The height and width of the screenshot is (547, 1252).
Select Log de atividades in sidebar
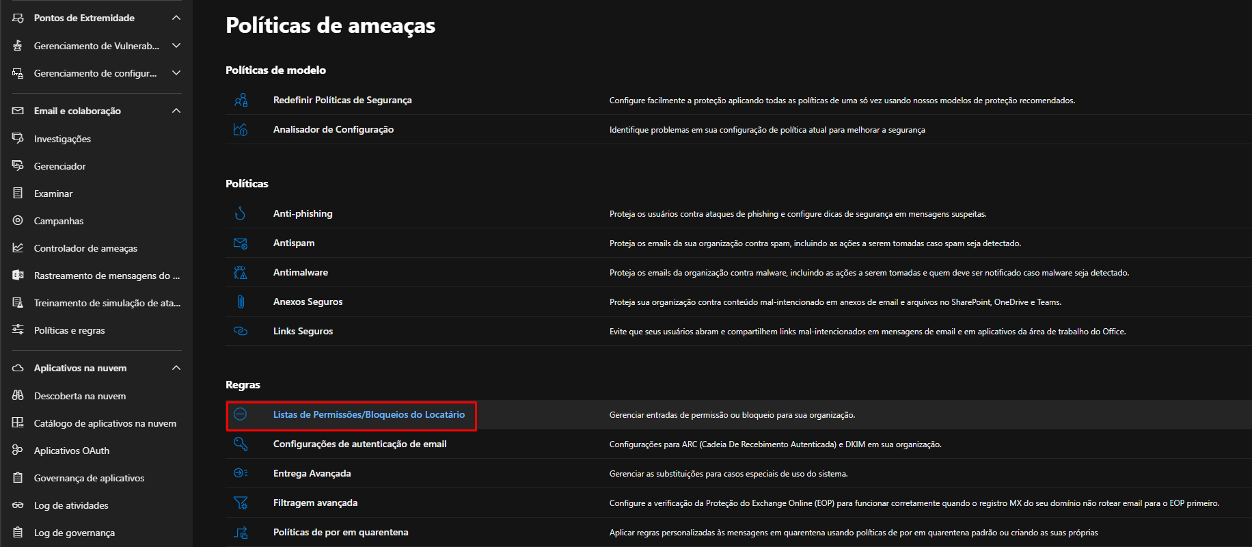[71, 505]
